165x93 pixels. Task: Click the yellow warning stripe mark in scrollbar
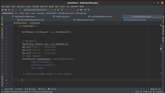point(161,49)
